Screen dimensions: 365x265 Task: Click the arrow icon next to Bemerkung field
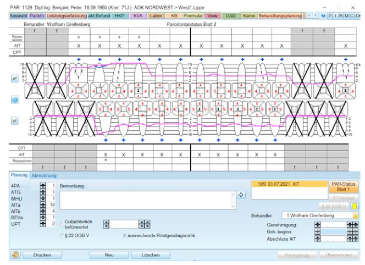point(241,195)
